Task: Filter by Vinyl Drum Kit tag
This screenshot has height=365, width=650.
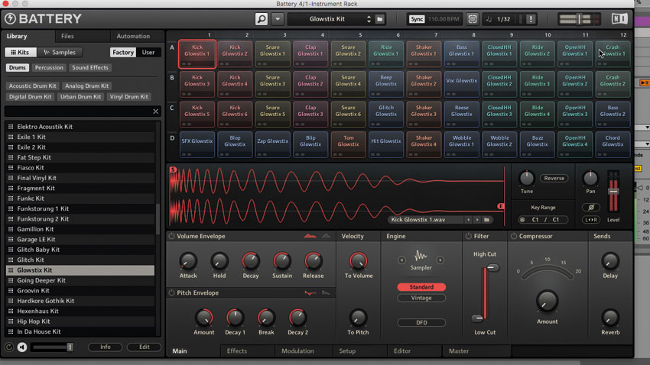Action: (129, 96)
